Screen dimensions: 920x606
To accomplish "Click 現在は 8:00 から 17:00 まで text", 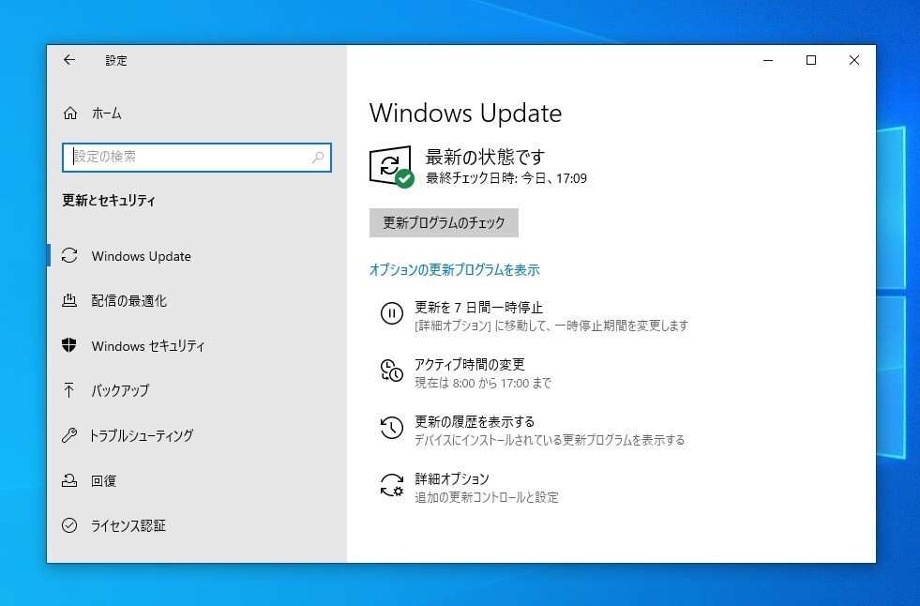I will click(x=483, y=383).
